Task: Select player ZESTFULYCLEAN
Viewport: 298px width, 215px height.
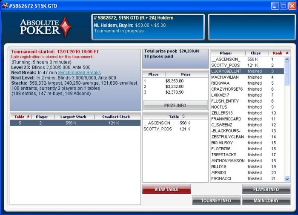Action: point(247,137)
